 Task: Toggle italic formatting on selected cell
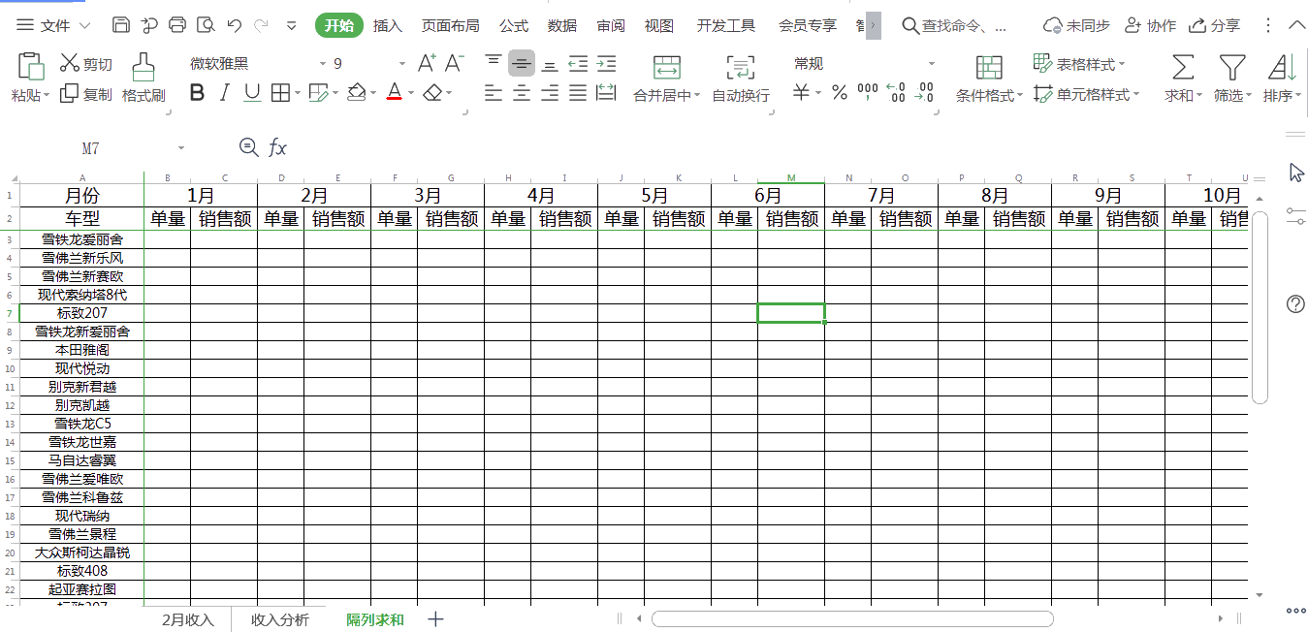click(224, 92)
